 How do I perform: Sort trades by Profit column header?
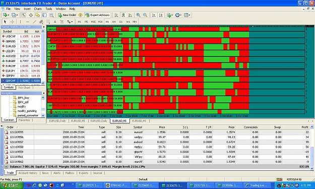296,127
